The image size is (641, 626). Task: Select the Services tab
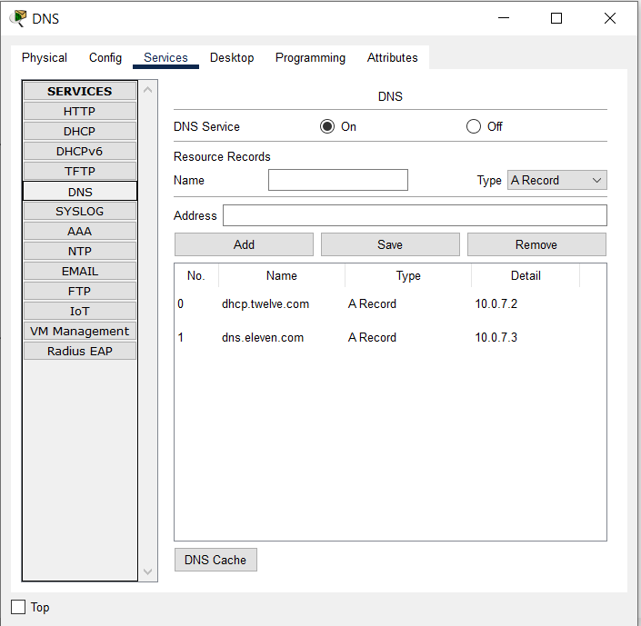tap(165, 57)
